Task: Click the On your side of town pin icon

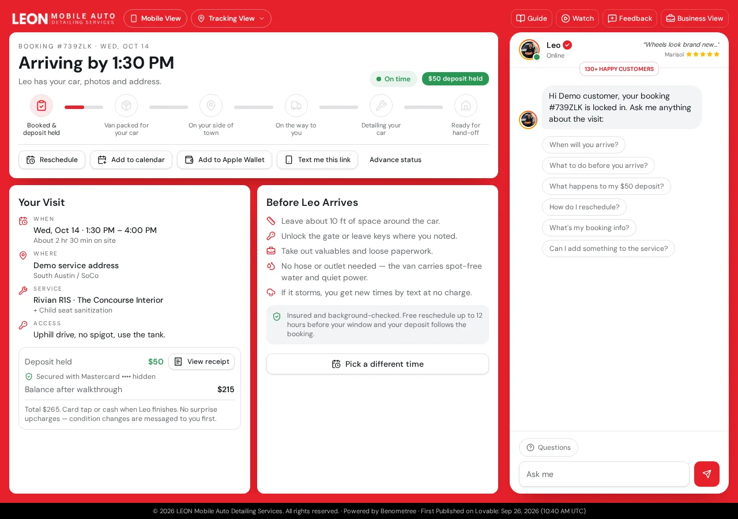Action: pos(211,106)
